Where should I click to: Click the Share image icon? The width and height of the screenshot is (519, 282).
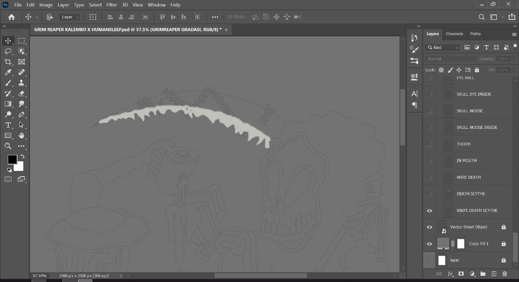512,17
